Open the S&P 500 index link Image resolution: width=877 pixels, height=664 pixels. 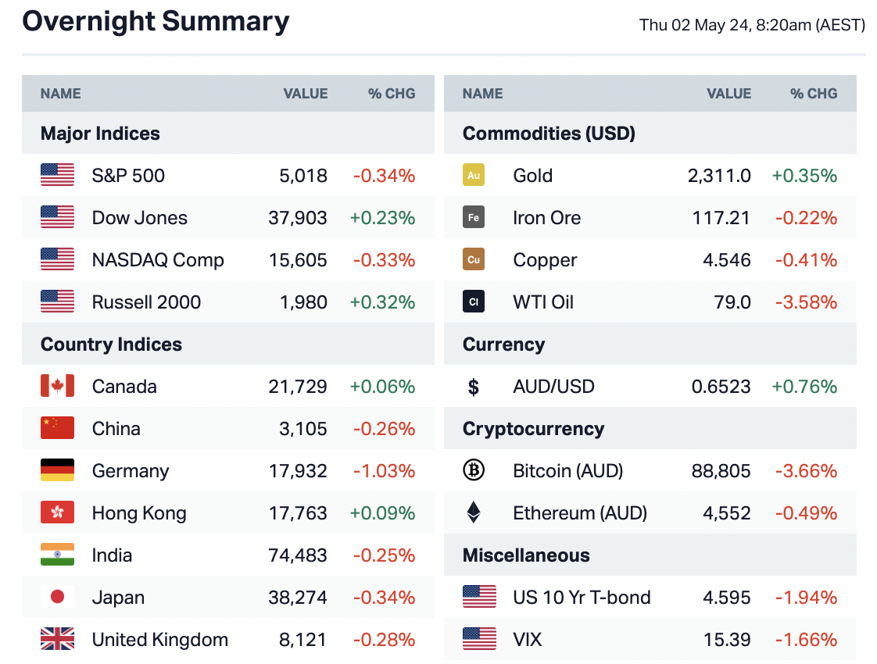(128, 176)
